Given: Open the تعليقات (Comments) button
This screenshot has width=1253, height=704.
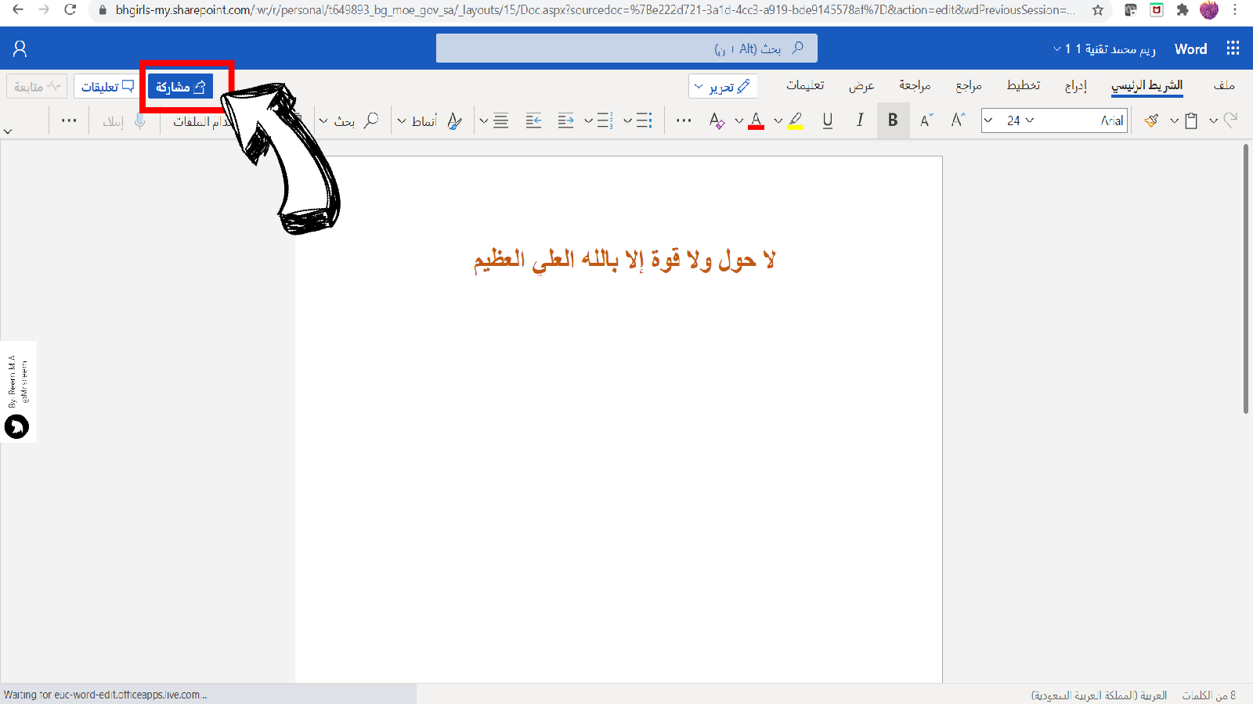Looking at the screenshot, I should [107, 87].
